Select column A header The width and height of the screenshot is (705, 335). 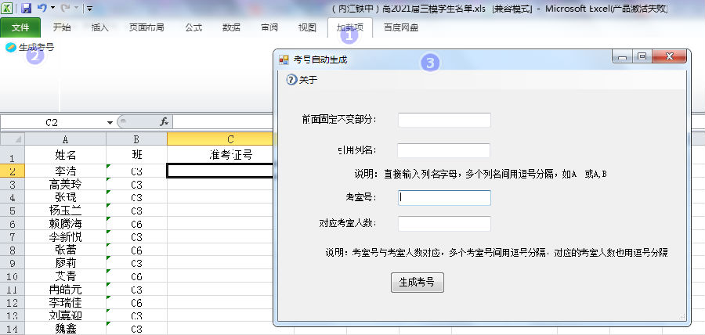(65, 139)
